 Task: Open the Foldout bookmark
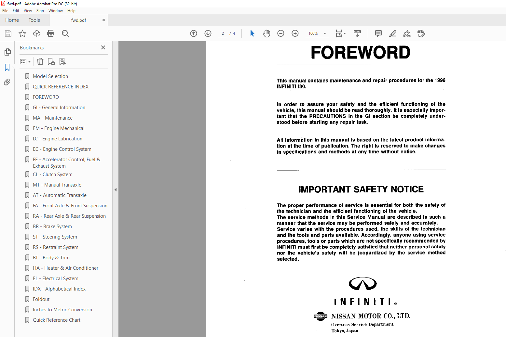41,299
